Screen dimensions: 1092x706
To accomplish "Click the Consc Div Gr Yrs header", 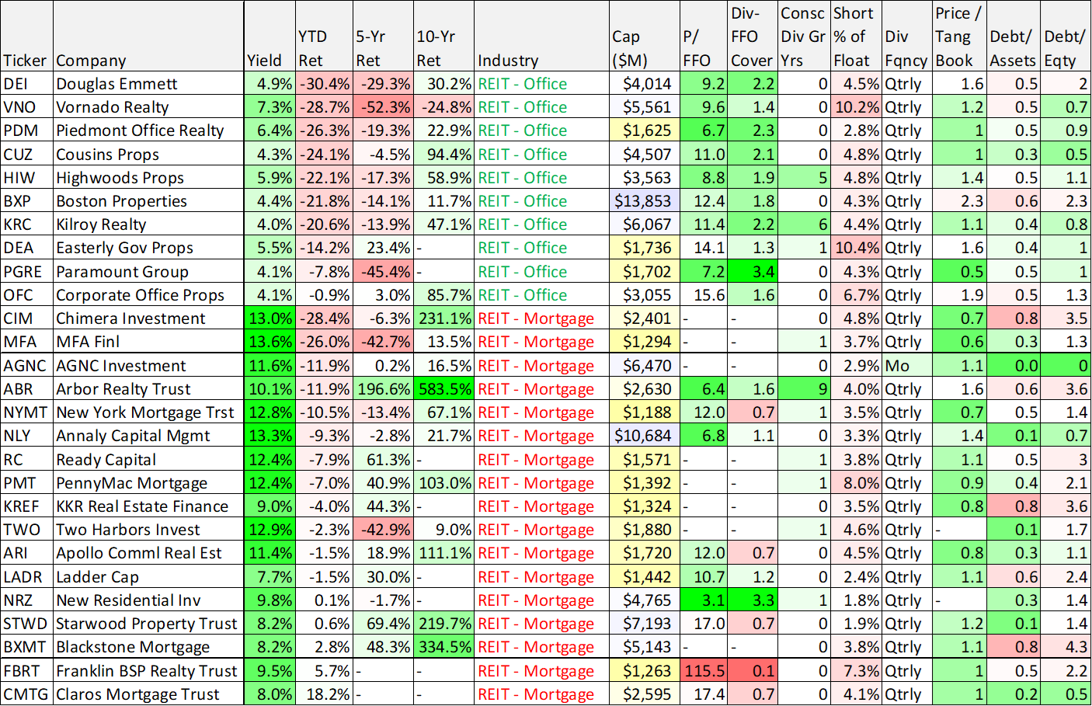I will 804,37.
